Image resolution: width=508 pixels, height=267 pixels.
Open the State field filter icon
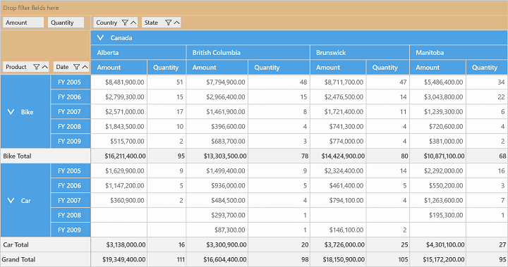tap(168, 23)
